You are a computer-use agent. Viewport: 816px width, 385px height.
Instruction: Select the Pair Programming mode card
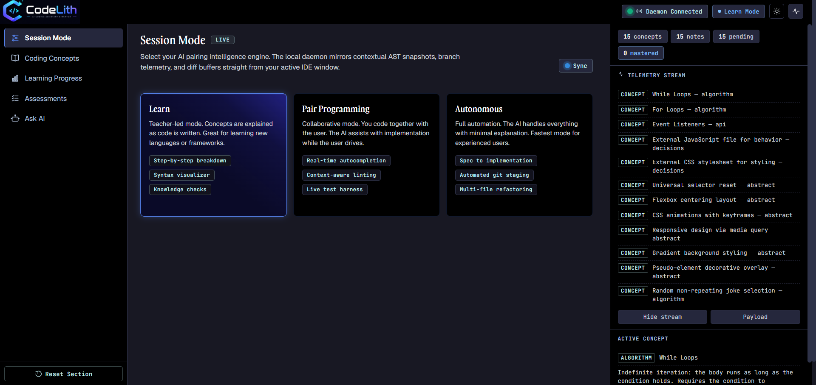tap(366, 155)
